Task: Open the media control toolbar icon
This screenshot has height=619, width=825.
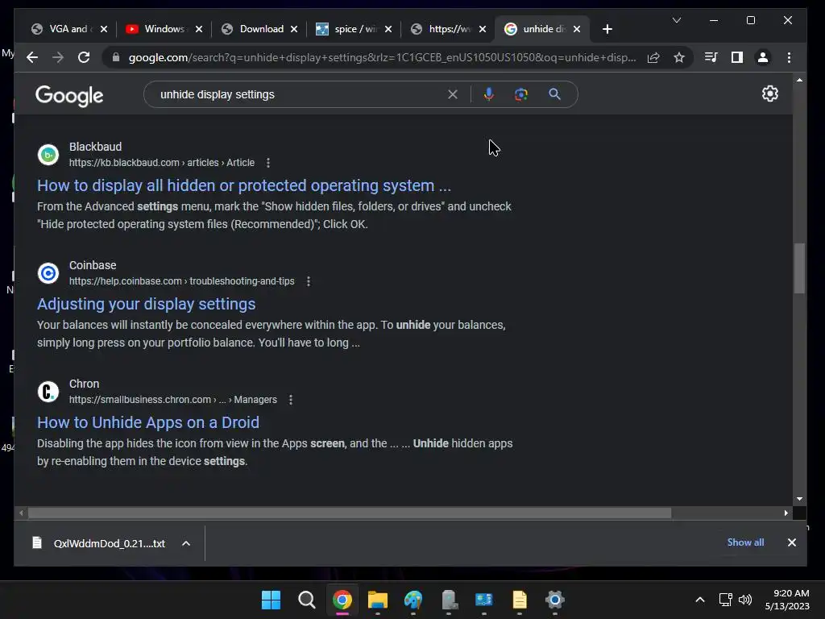Action: pyautogui.click(x=711, y=57)
